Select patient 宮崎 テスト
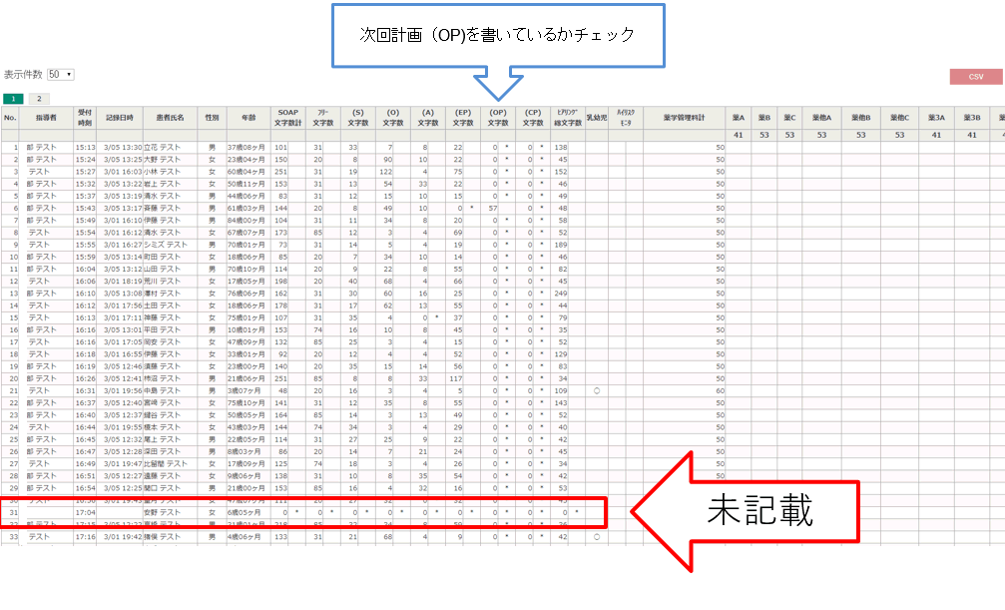This screenshot has width=1005, height=610. 162,402
